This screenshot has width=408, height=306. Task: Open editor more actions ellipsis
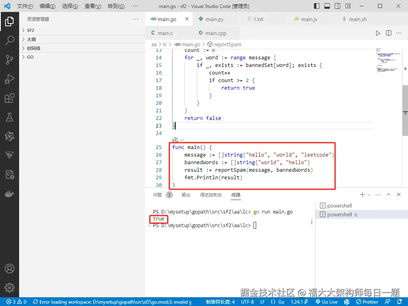[x=399, y=33]
